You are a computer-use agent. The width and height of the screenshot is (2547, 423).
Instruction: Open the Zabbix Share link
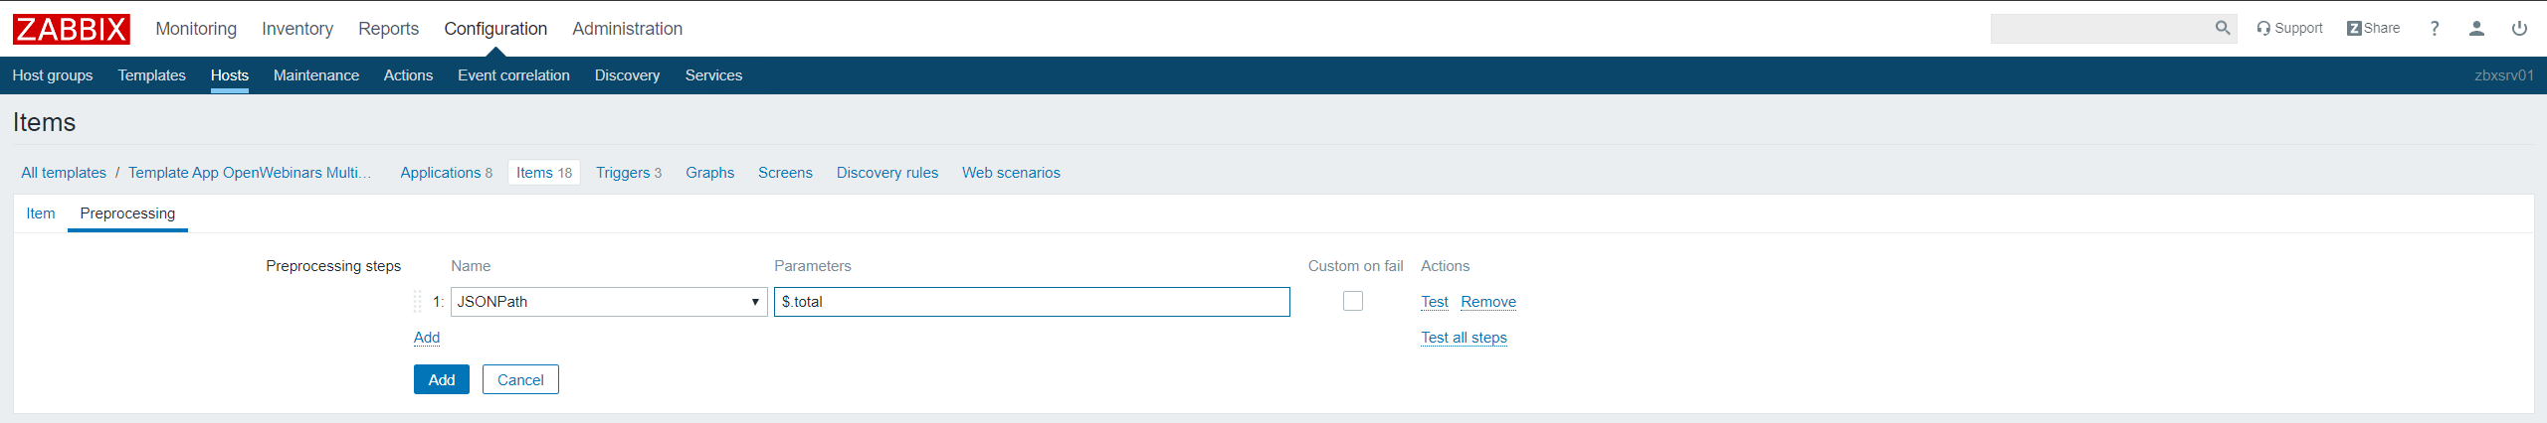(x=2373, y=29)
